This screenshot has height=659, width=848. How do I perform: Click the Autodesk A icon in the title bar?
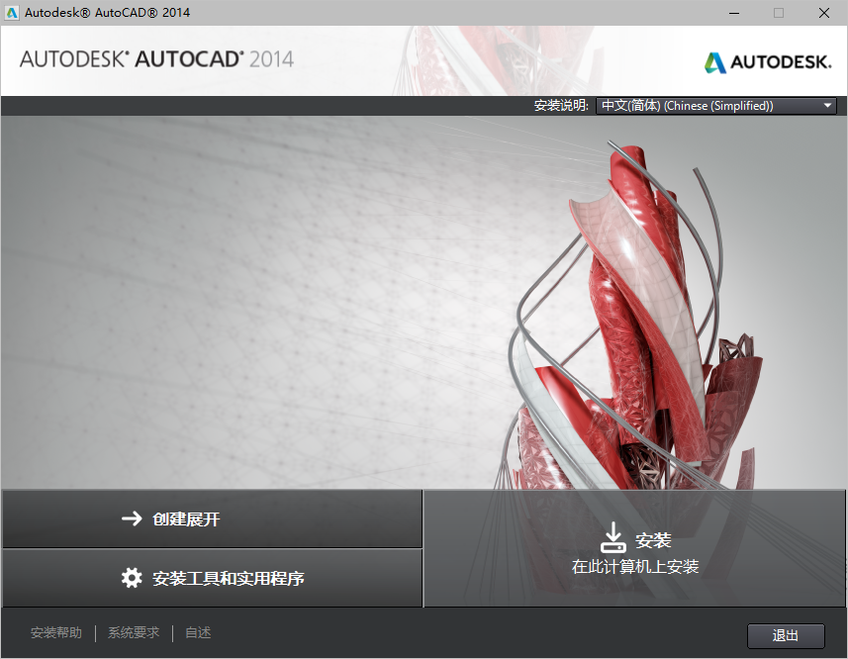tap(12, 13)
